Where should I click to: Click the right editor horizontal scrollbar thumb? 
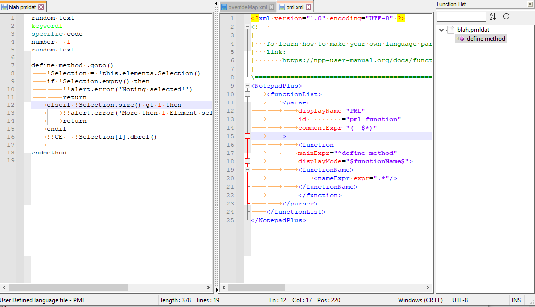[x=257, y=288]
